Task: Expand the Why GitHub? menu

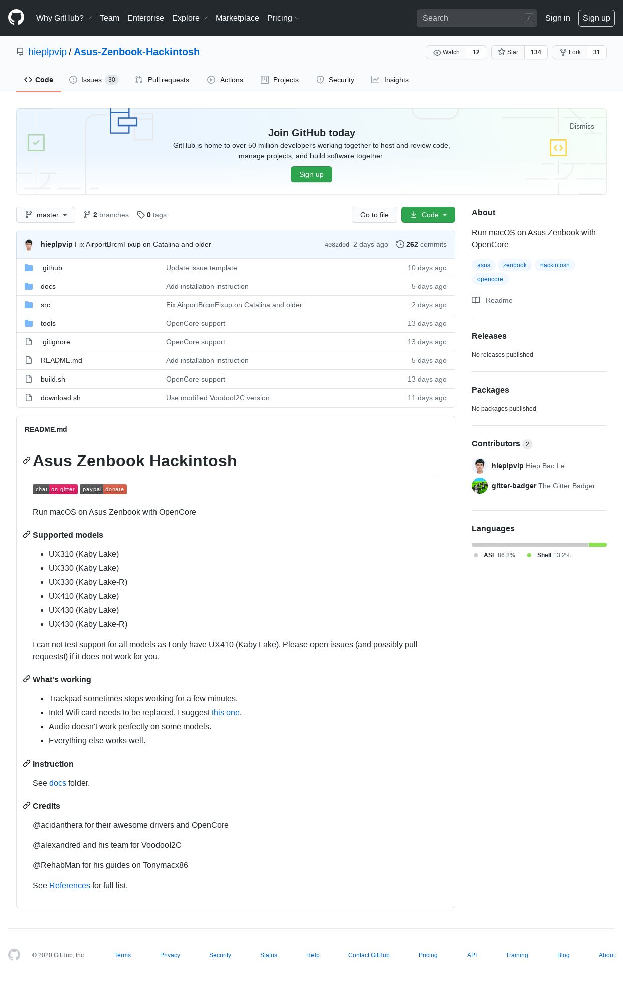Action: pyautogui.click(x=63, y=18)
